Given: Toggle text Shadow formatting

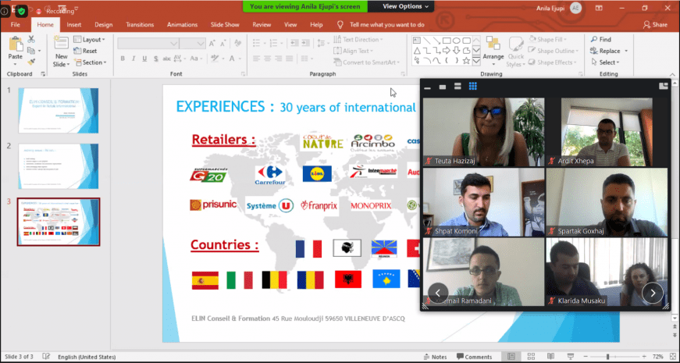Looking at the screenshot, I should pyautogui.click(x=155, y=59).
